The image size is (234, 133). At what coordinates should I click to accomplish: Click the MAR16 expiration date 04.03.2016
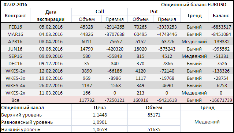[x=51, y=34]
